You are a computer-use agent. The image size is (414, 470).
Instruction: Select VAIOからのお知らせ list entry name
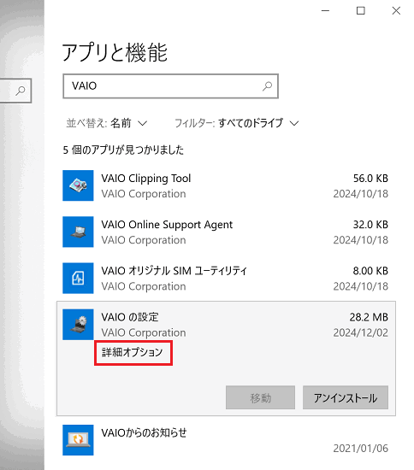pos(144,433)
